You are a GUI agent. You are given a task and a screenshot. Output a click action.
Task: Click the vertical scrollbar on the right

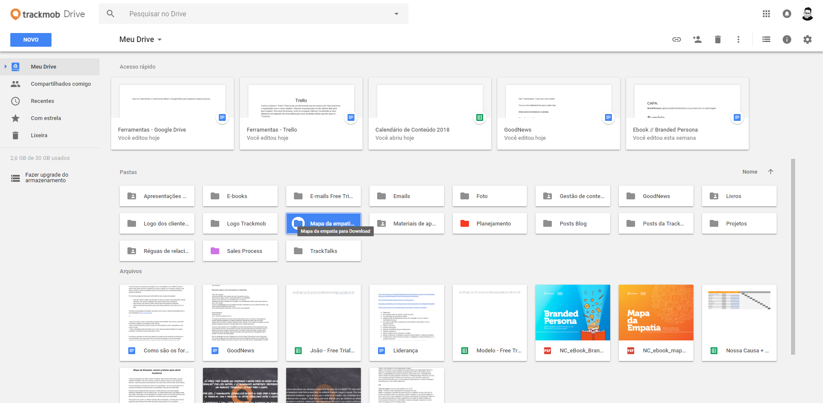(793, 256)
